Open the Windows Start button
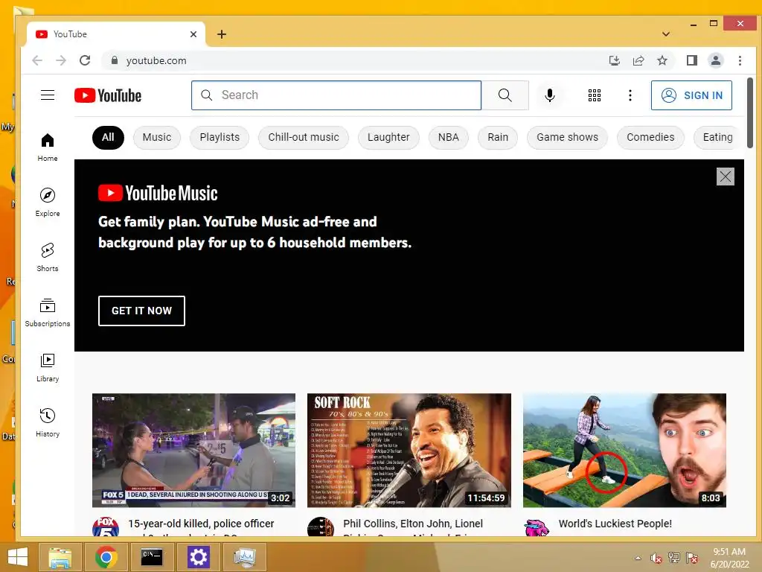Screen dimensions: 762x572 [18, 557]
